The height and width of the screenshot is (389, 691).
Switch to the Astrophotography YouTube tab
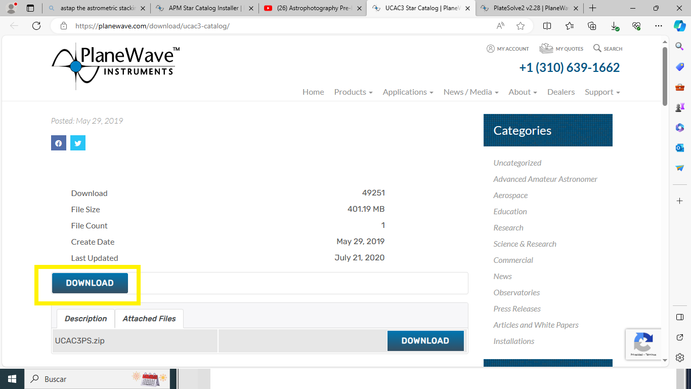[312, 8]
